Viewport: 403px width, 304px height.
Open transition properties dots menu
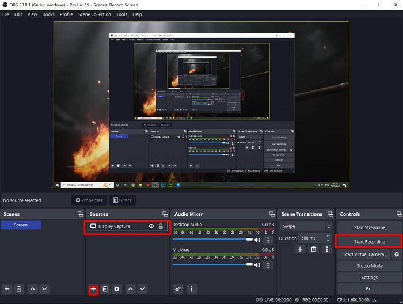point(326,249)
